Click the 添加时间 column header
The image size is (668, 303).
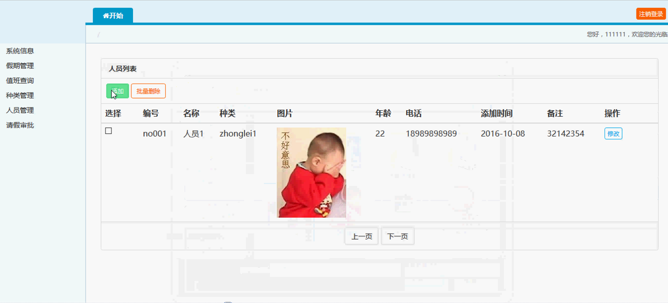[x=496, y=113]
